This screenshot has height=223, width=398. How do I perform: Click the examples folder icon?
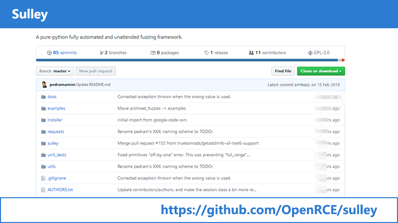(x=43, y=109)
